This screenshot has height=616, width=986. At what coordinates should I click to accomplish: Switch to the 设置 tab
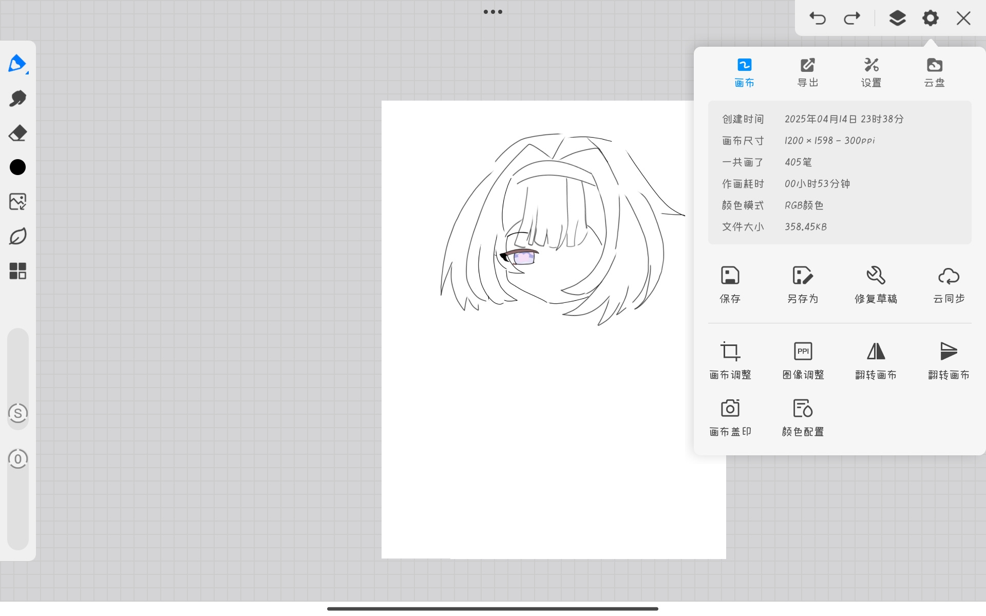[871, 72]
